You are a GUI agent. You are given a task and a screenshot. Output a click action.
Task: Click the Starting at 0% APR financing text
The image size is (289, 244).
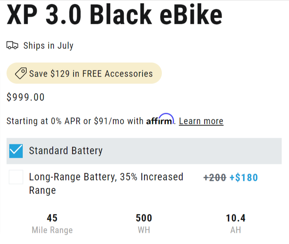(75, 121)
